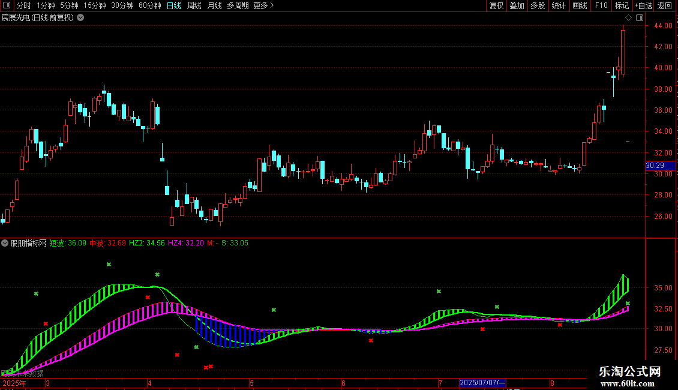Screen dimensions: 678x390
Task: Click the 叠加 overlay button
Action: pyautogui.click(x=517, y=5)
